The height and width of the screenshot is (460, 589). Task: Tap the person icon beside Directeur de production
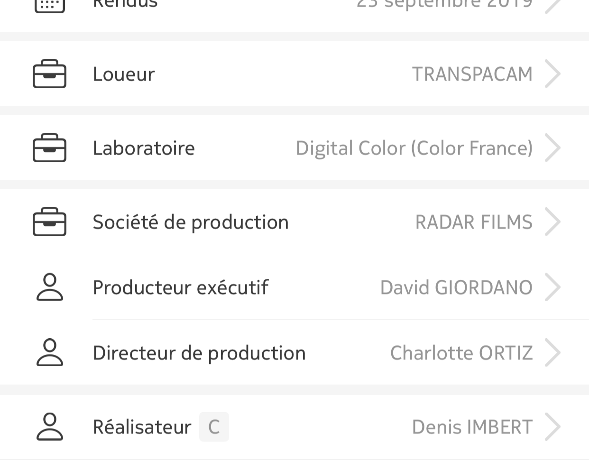pos(50,353)
